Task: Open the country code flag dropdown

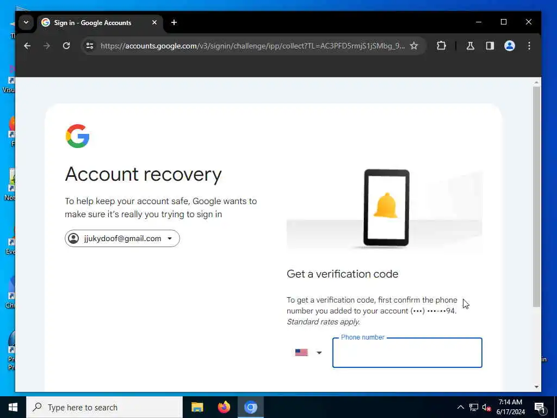Action: (308, 353)
